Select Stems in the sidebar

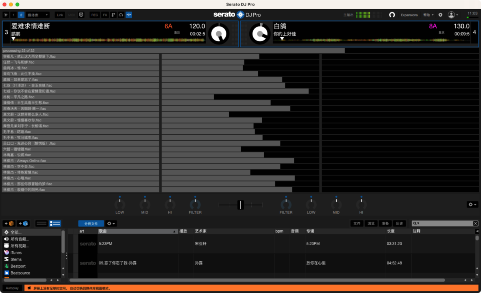32,260
